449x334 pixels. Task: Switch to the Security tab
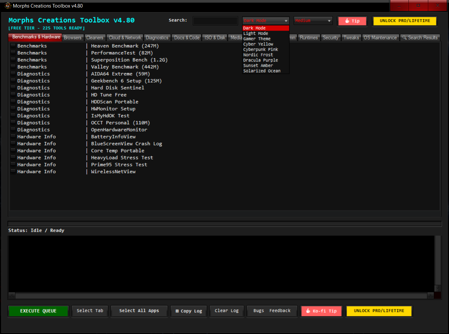[330, 38]
